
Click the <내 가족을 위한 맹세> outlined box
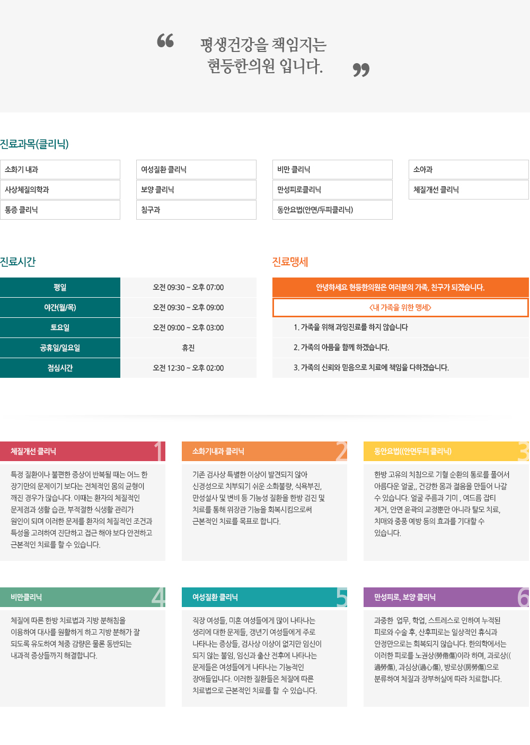401,308
